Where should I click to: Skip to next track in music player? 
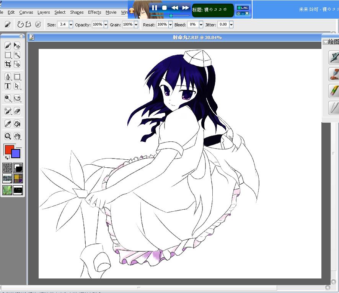185,8
